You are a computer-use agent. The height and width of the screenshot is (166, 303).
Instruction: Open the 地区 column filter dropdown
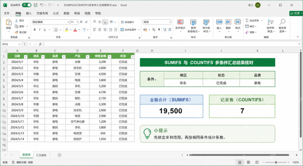tap(43, 57)
